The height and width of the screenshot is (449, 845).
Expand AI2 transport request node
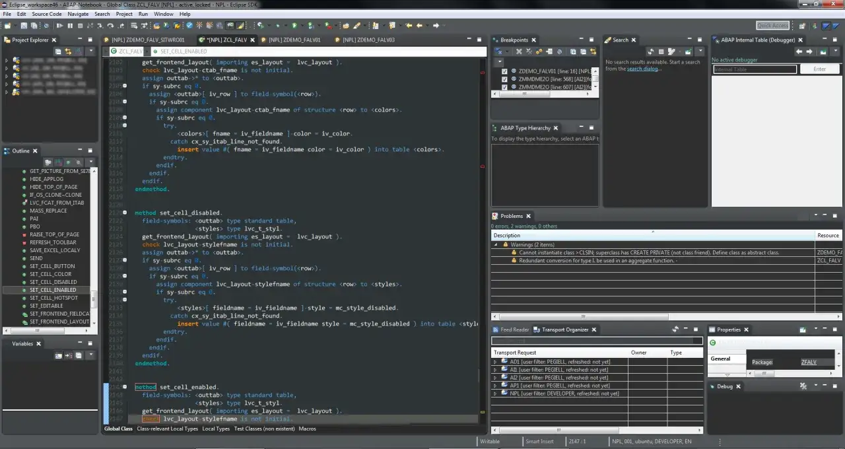point(495,378)
